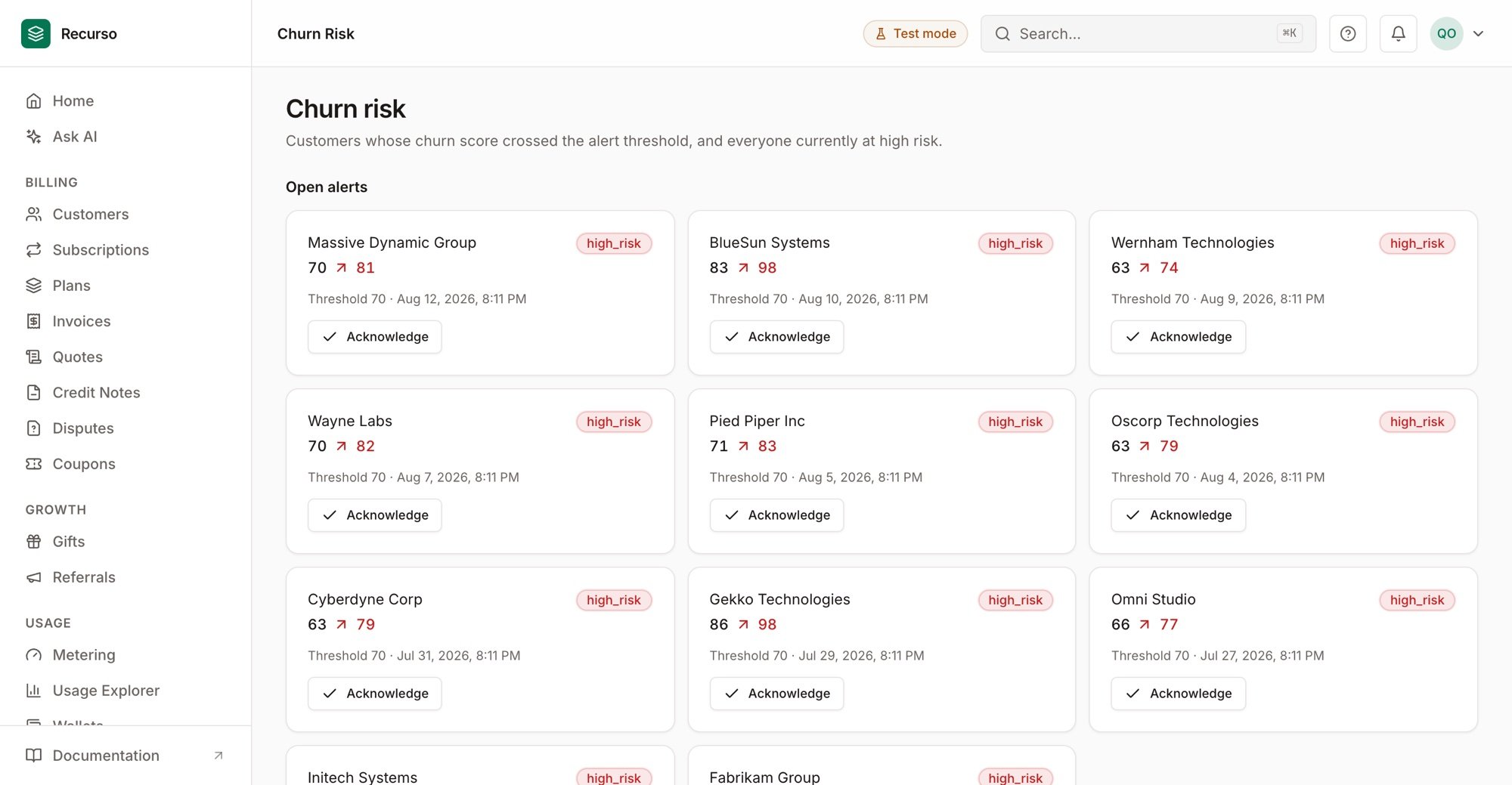Click Churn Risk breadcrumb title in header
Image resolution: width=1512 pixels, height=785 pixels.
point(316,33)
